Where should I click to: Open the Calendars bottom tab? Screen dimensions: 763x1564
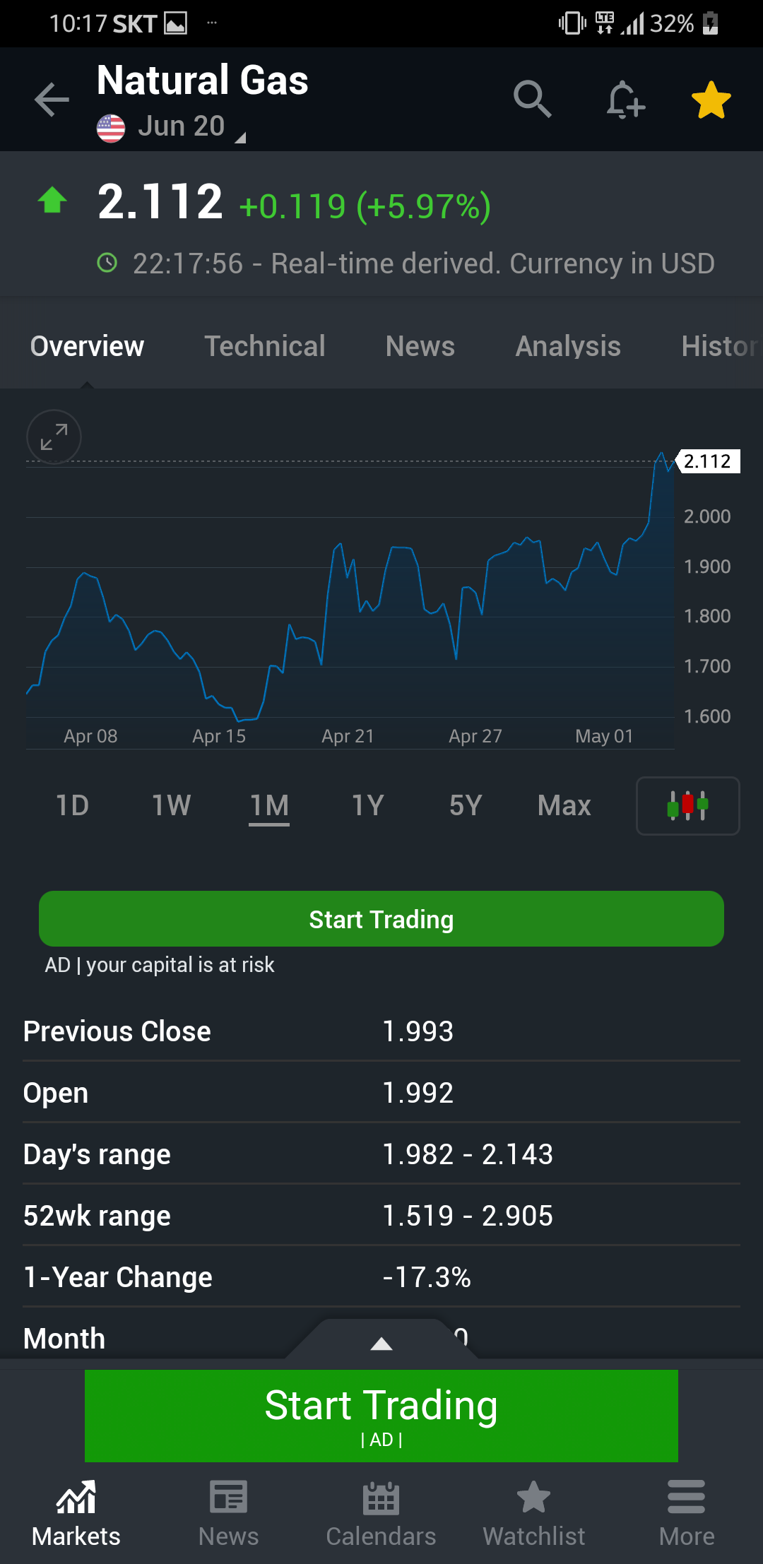(381, 1513)
